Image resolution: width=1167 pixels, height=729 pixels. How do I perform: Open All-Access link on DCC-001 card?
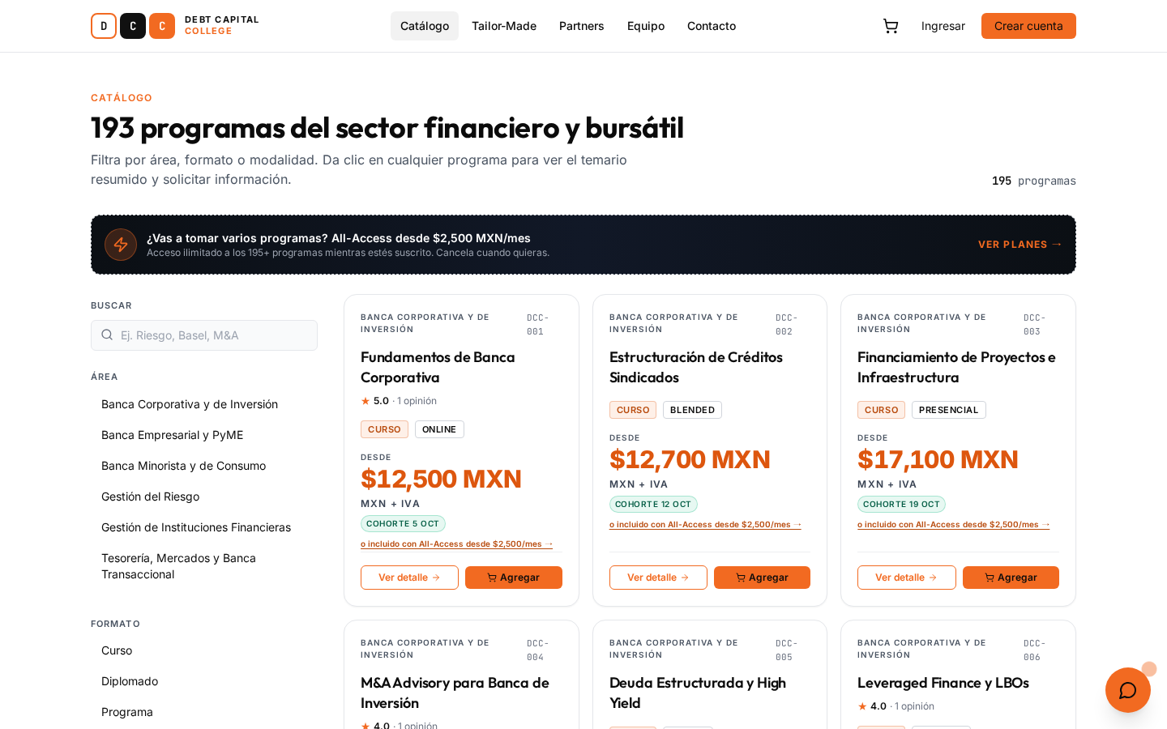point(457,544)
